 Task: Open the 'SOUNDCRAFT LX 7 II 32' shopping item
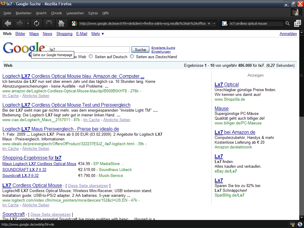(x=24, y=170)
